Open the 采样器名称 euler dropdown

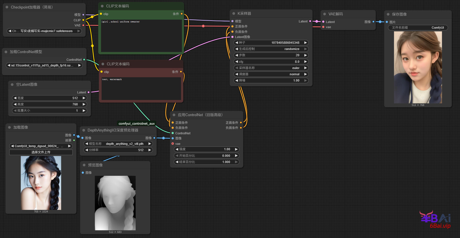tap(271, 68)
